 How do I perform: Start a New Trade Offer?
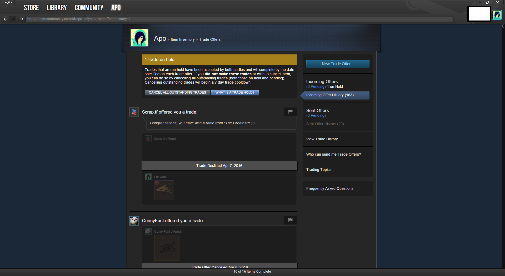[x=338, y=64]
